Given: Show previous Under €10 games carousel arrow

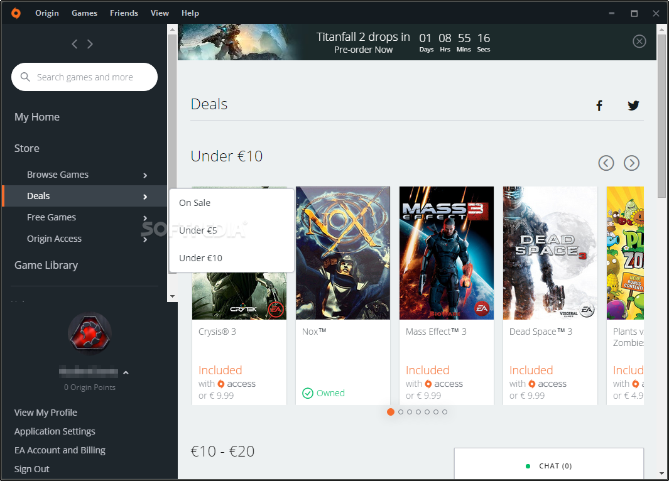Looking at the screenshot, I should (x=606, y=163).
